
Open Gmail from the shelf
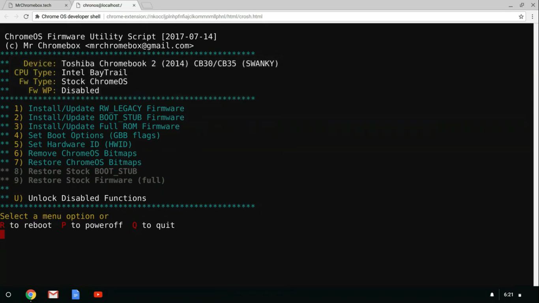(x=53, y=295)
